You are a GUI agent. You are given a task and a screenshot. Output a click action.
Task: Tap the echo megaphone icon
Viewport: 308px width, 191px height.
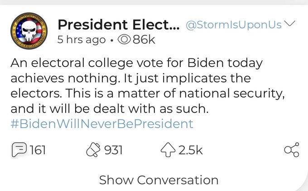click(x=93, y=150)
